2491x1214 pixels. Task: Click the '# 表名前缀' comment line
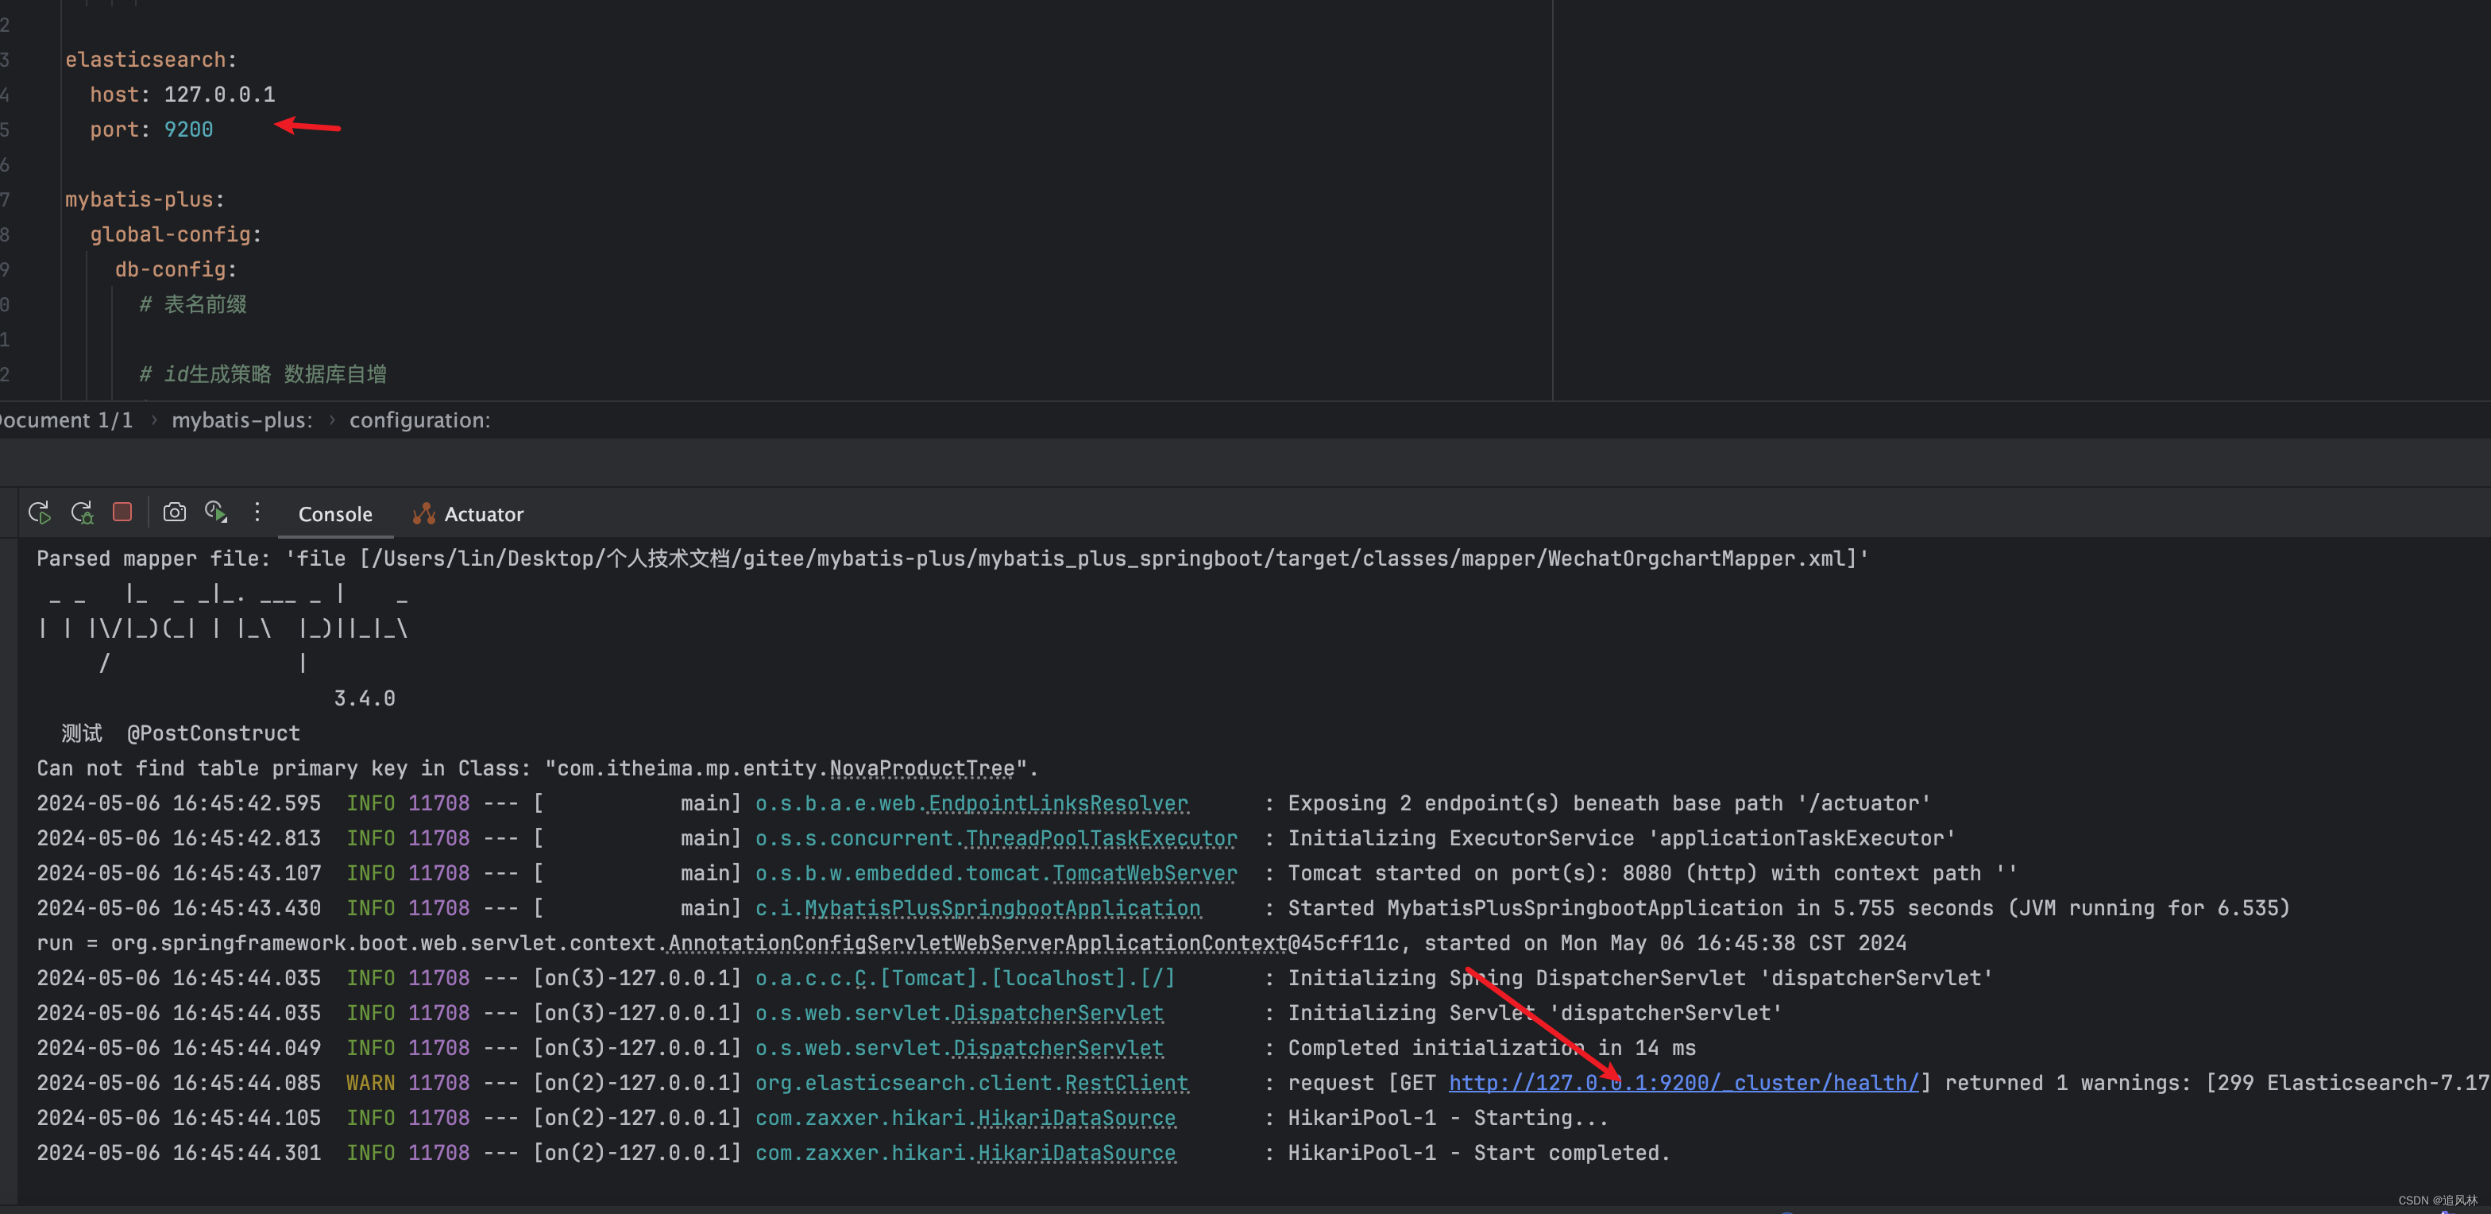(192, 303)
